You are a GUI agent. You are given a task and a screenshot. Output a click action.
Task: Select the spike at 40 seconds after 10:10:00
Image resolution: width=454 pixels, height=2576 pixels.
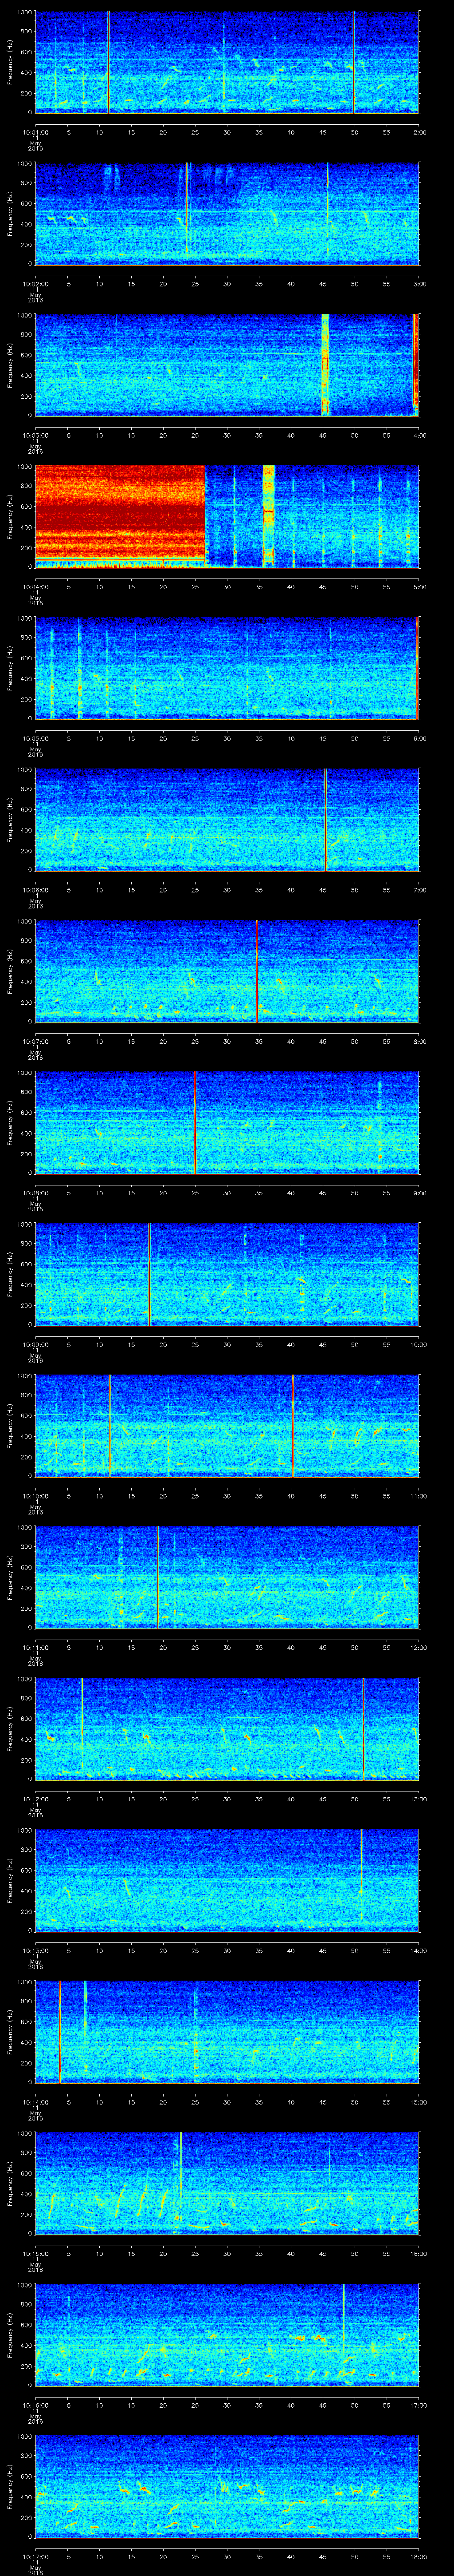(x=292, y=1425)
